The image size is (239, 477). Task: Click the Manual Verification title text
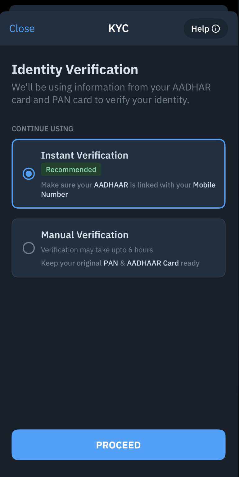tap(84, 235)
